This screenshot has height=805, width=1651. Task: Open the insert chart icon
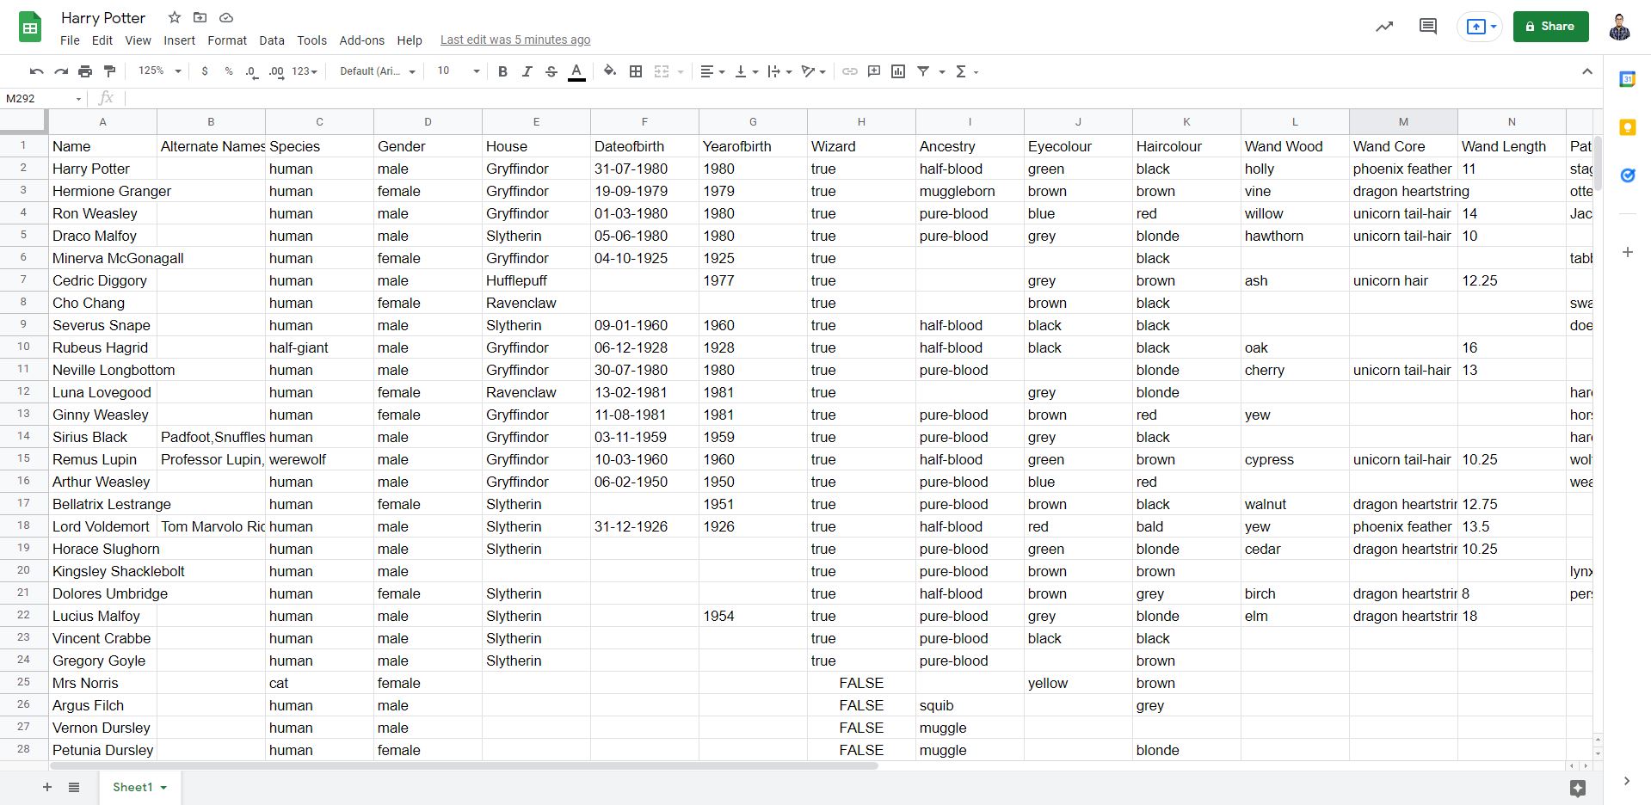click(x=897, y=71)
